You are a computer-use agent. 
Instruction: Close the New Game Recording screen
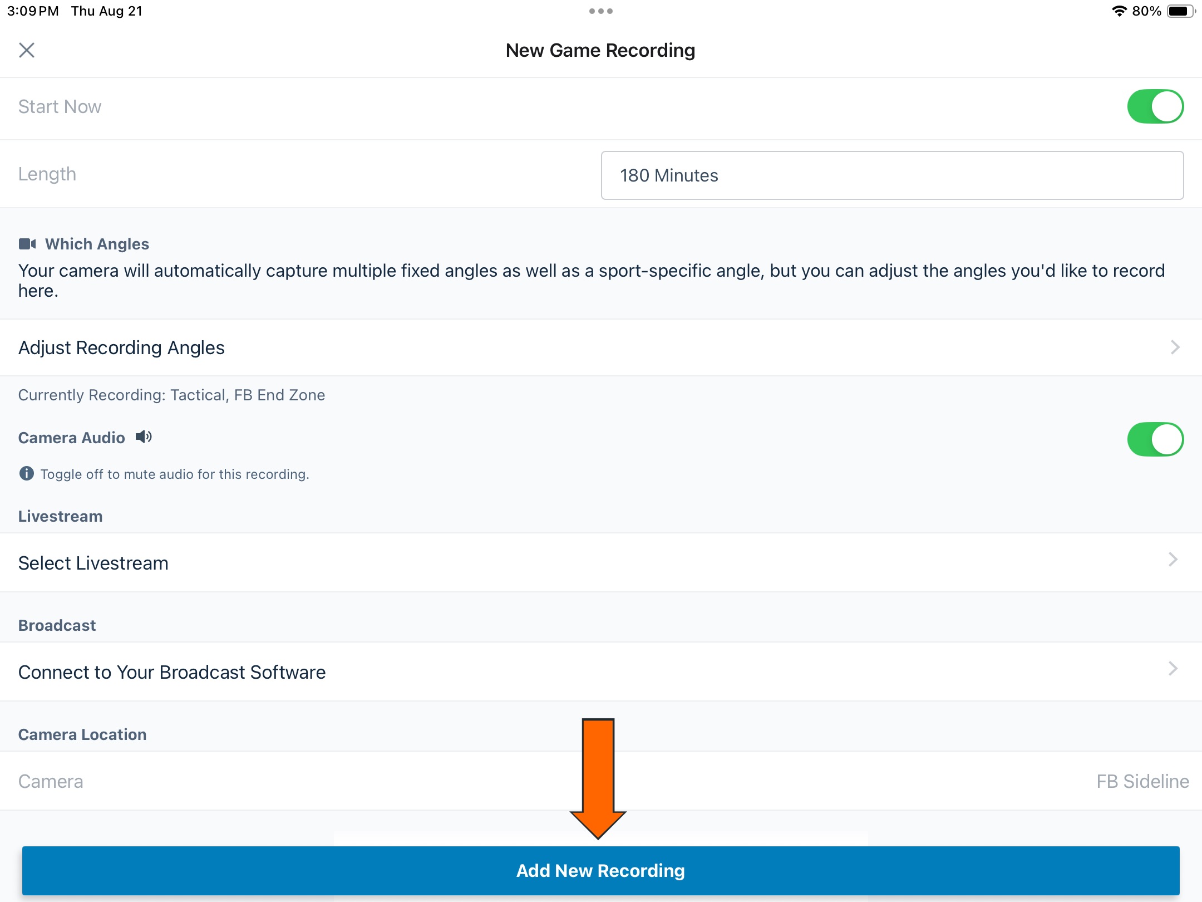[27, 50]
